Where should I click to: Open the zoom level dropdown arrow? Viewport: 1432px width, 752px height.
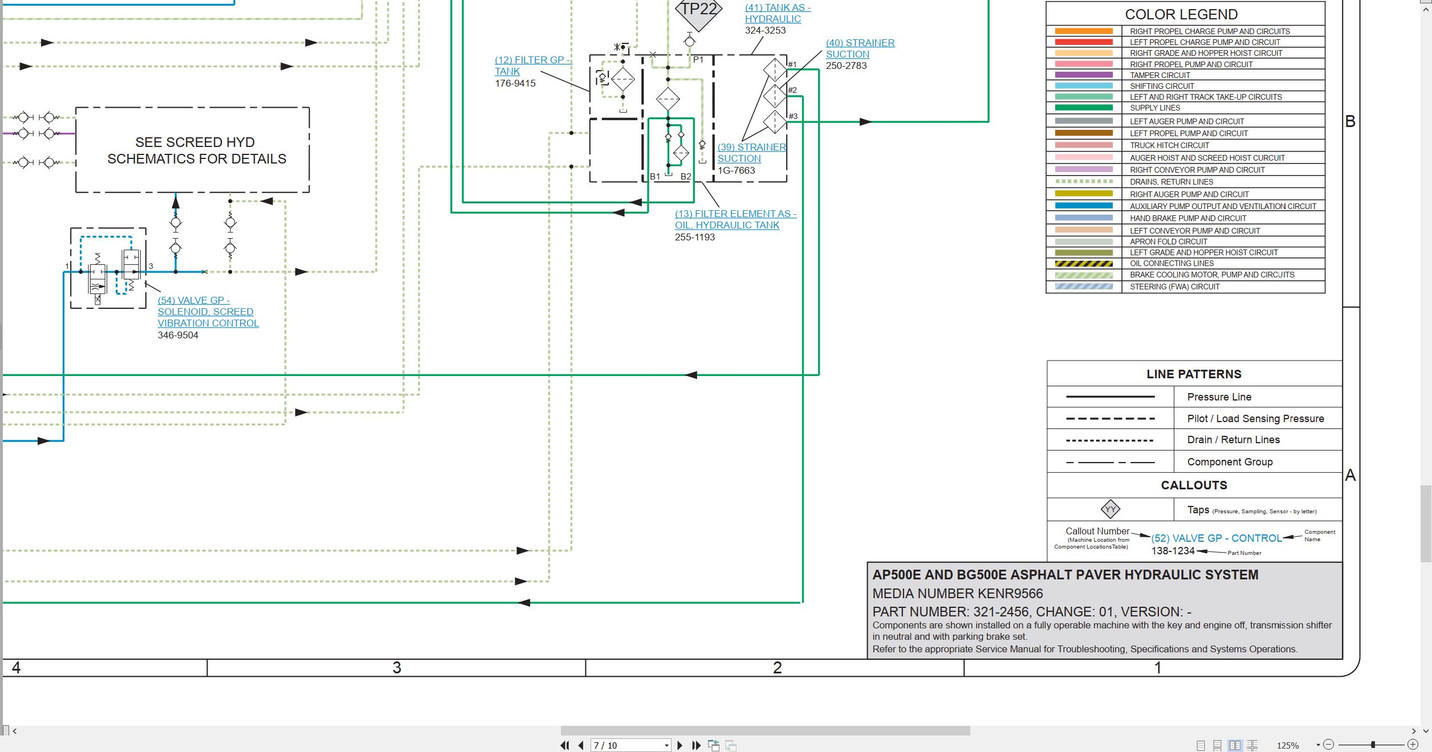(1318, 745)
